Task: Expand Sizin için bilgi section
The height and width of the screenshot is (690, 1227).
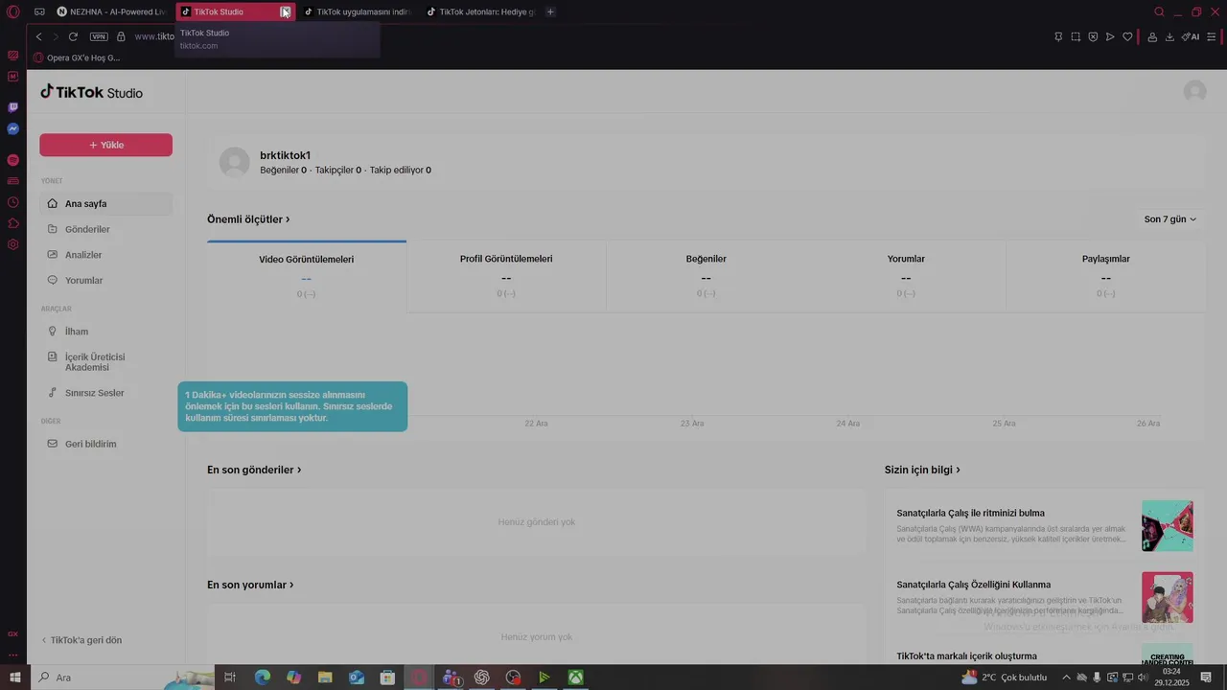Action: coord(922,470)
